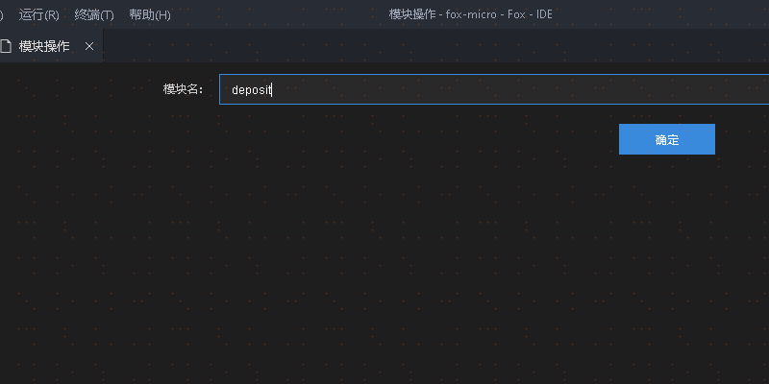Focus the 模块名 input field
769x384 pixels.
pos(494,89)
